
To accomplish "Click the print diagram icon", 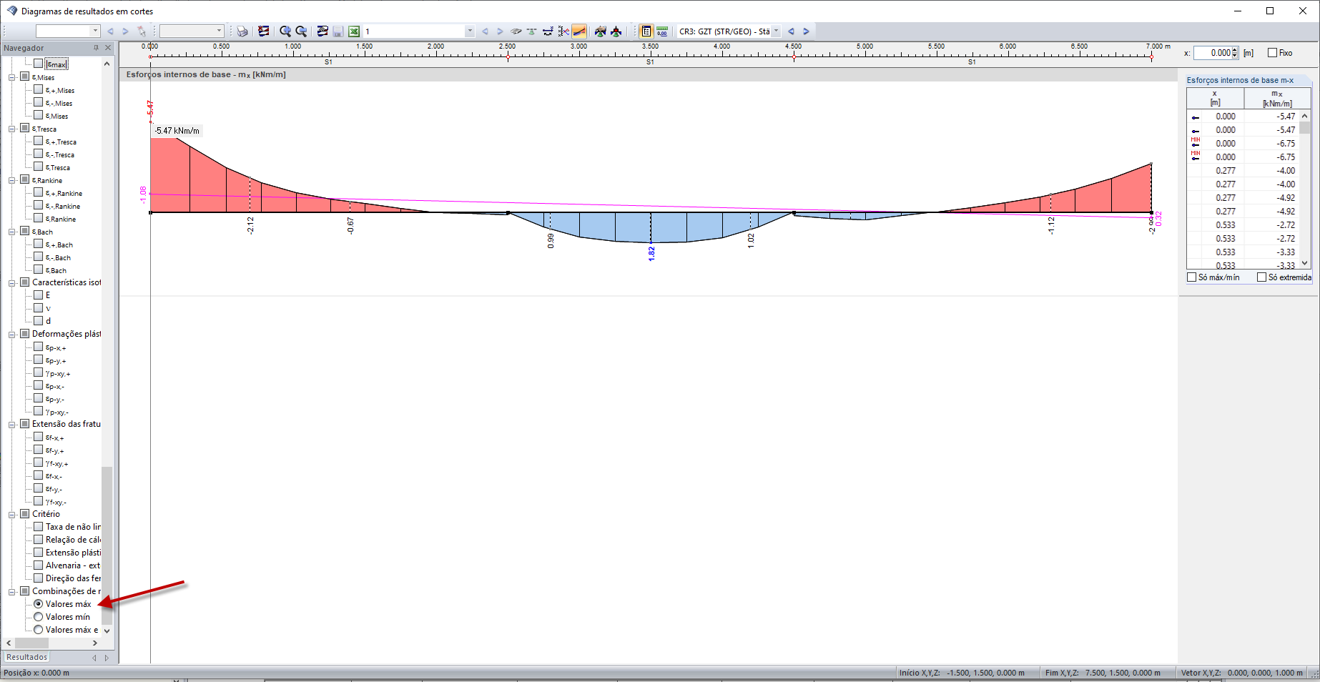I will pos(242,31).
